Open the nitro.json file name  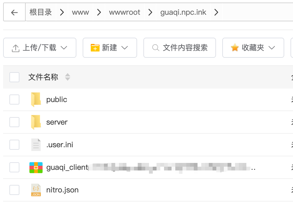coord(62,190)
